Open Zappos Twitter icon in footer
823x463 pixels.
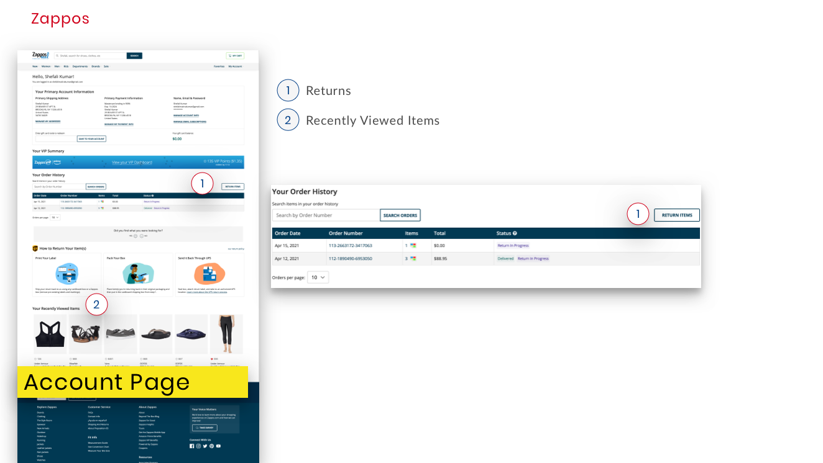tap(205, 446)
